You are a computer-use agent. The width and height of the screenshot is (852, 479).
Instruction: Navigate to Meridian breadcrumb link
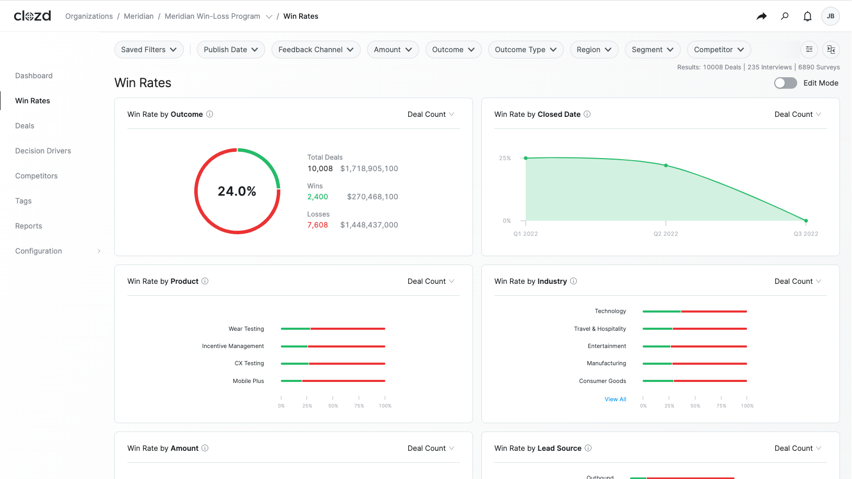[138, 16]
